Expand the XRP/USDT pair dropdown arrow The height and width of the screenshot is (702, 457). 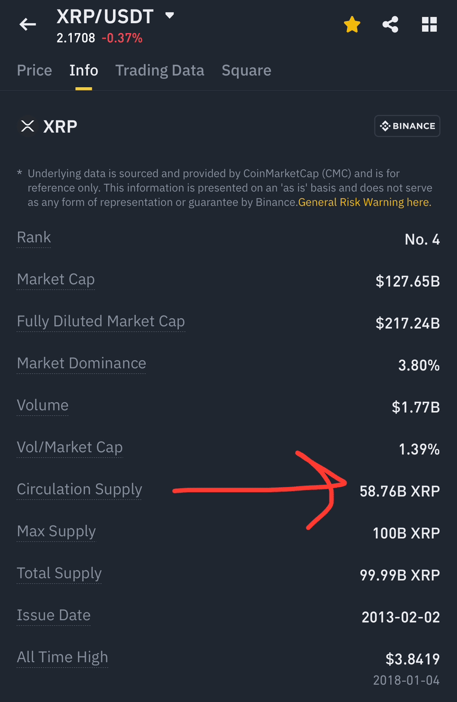point(169,16)
